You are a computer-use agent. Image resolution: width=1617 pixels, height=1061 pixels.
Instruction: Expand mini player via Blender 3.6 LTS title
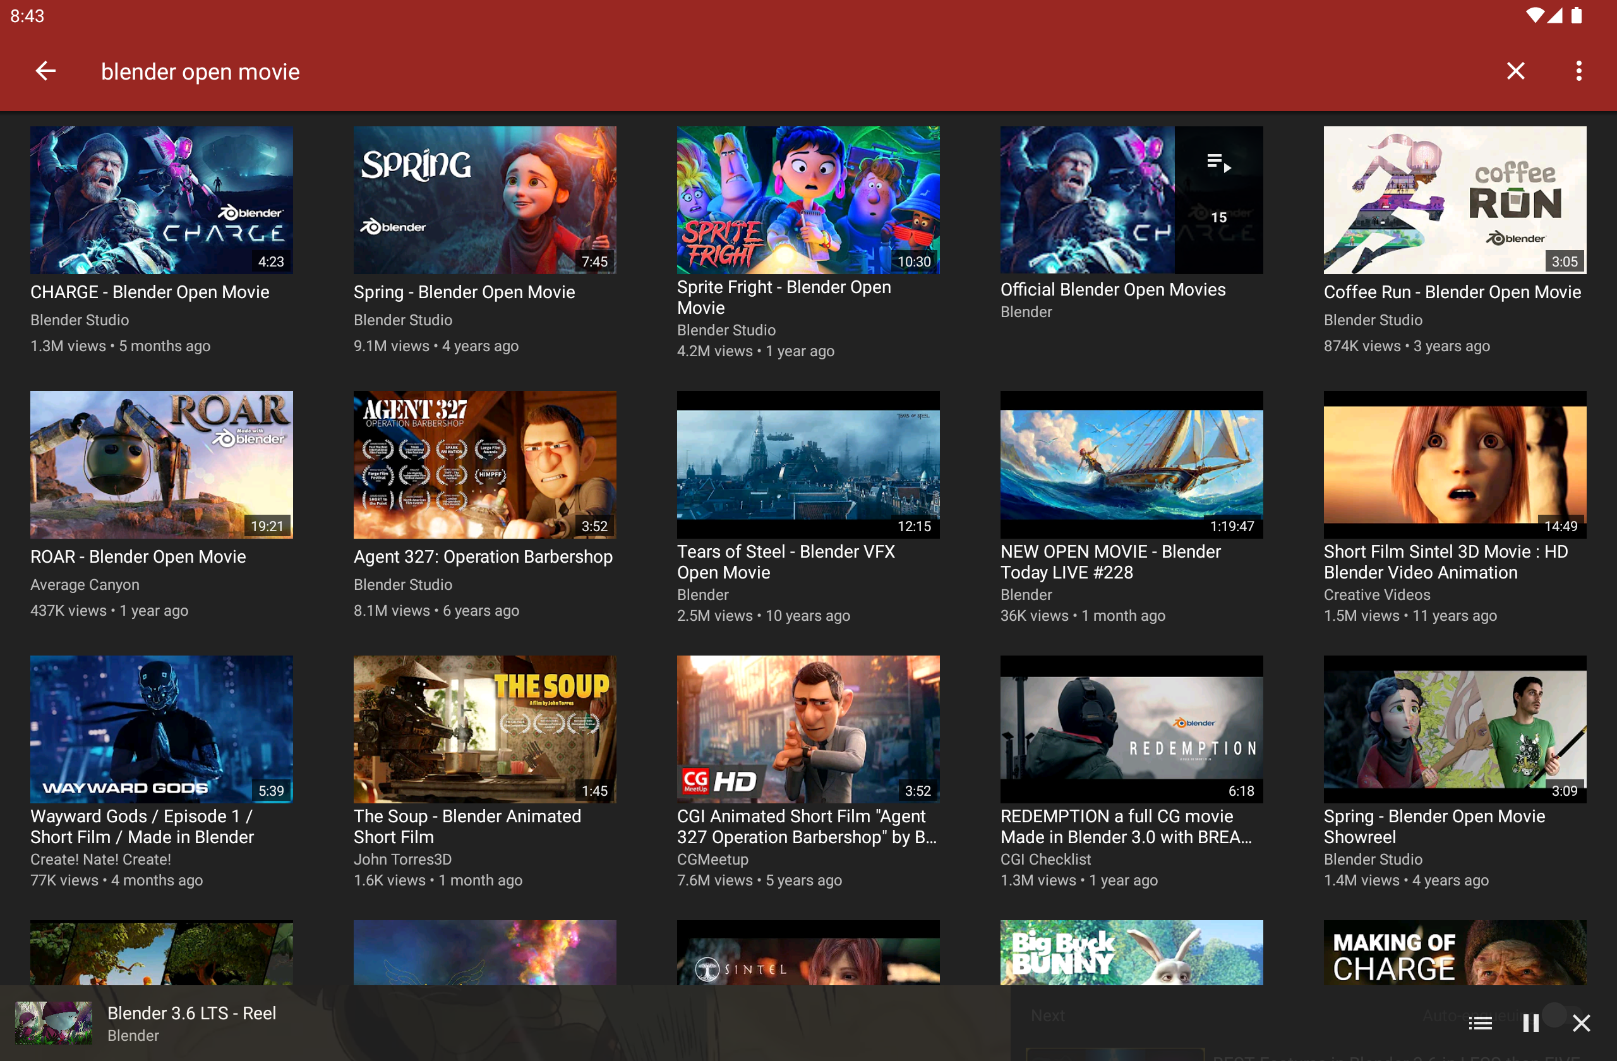[x=191, y=1013]
